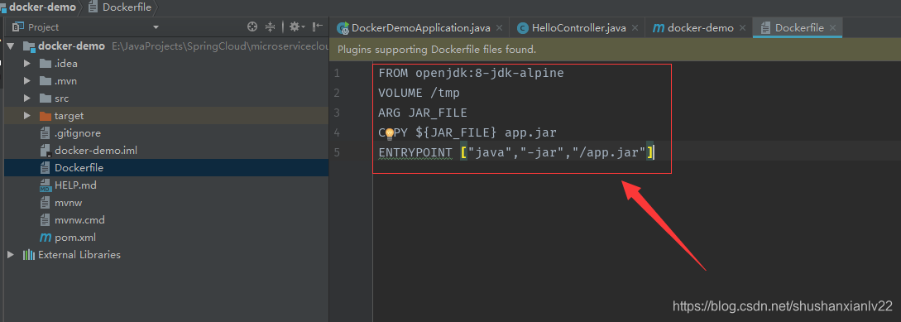Click the Maven icon on docker-demo tab
The width and height of the screenshot is (901, 322).
pos(659,27)
